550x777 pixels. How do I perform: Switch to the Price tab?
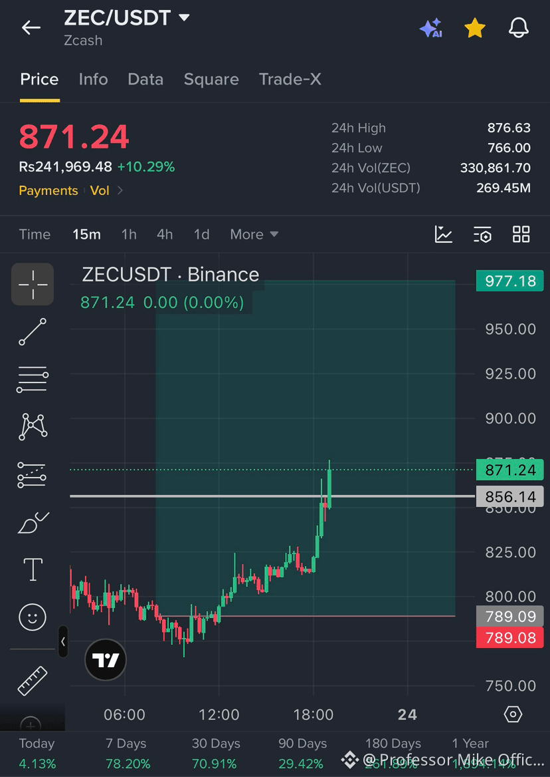(x=40, y=79)
